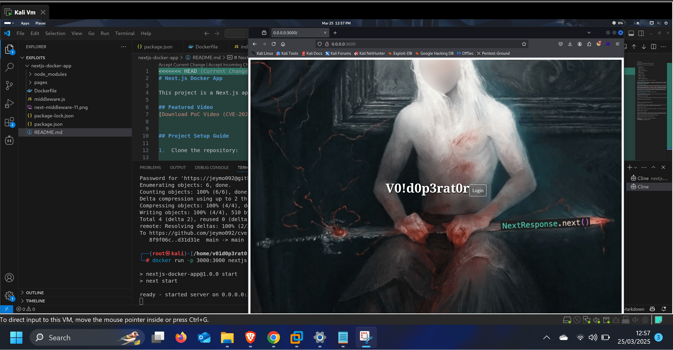Click the Explorer files icon in activity bar
This screenshot has width=673, height=350.
(x=9, y=49)
